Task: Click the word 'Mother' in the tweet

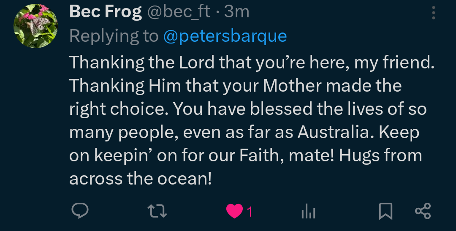Action: pos(293,86)
